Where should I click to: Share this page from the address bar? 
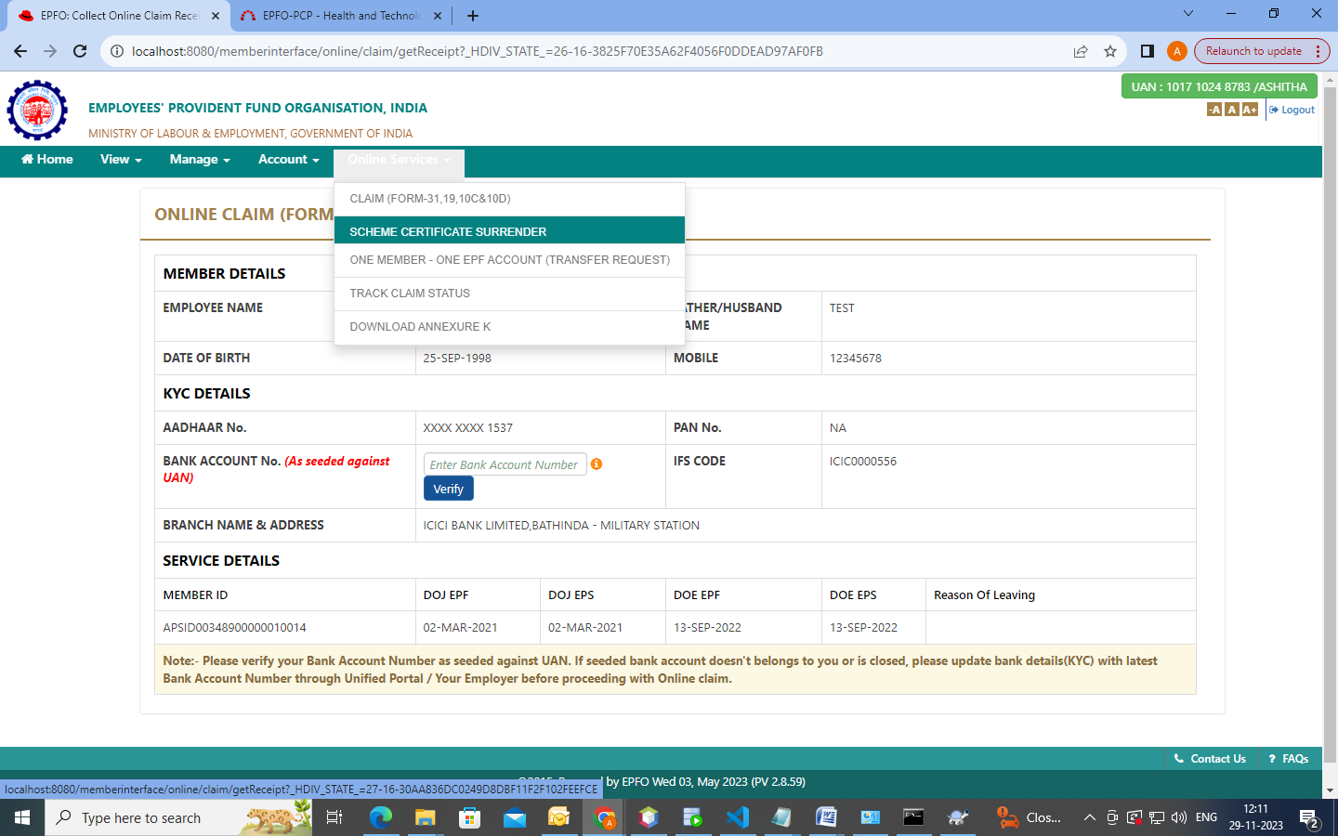pyautogui.click(x=1081, y=51)
